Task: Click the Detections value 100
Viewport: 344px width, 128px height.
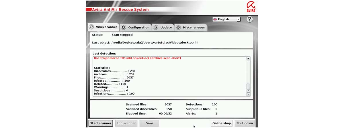Action: (x=214, y=105)
